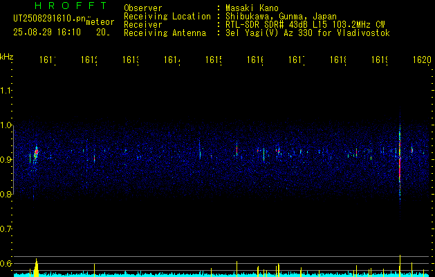Click 'Receiving Location' label
This screenshot has height=277, width=435.
click(167, 17)
